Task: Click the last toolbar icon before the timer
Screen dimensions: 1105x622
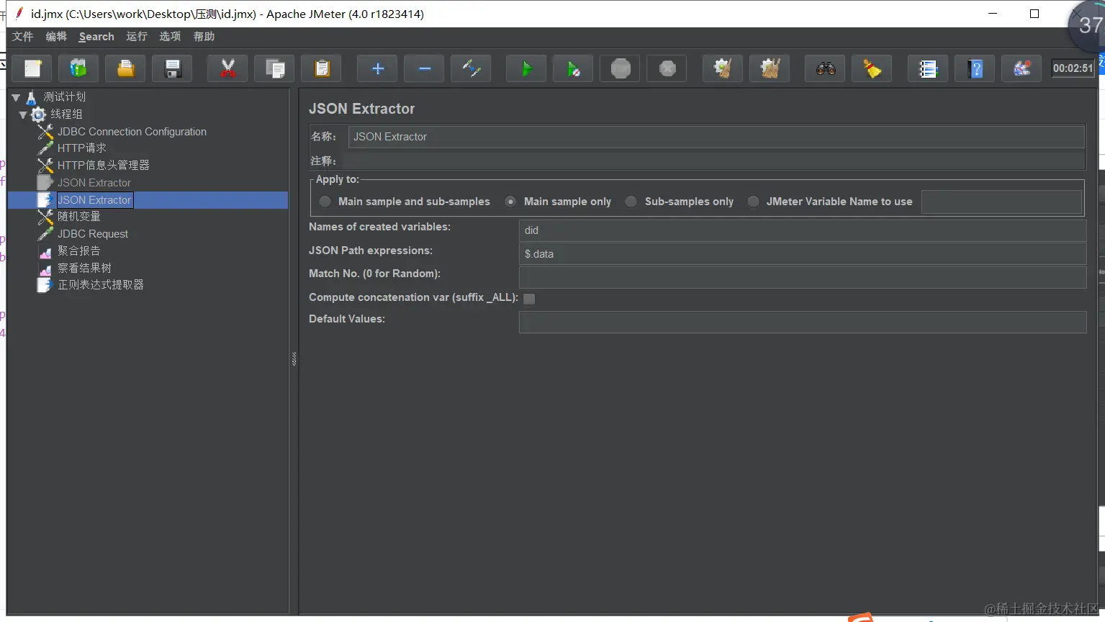Action: coord(1021,68)
